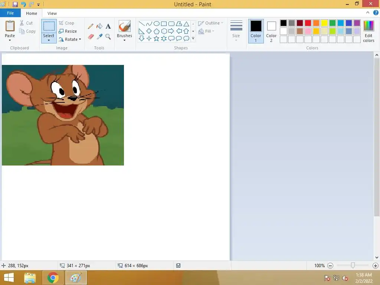Choose the Right arrow shape
The height and width of the screenshot is (285, 380).
tap(171, 31)
